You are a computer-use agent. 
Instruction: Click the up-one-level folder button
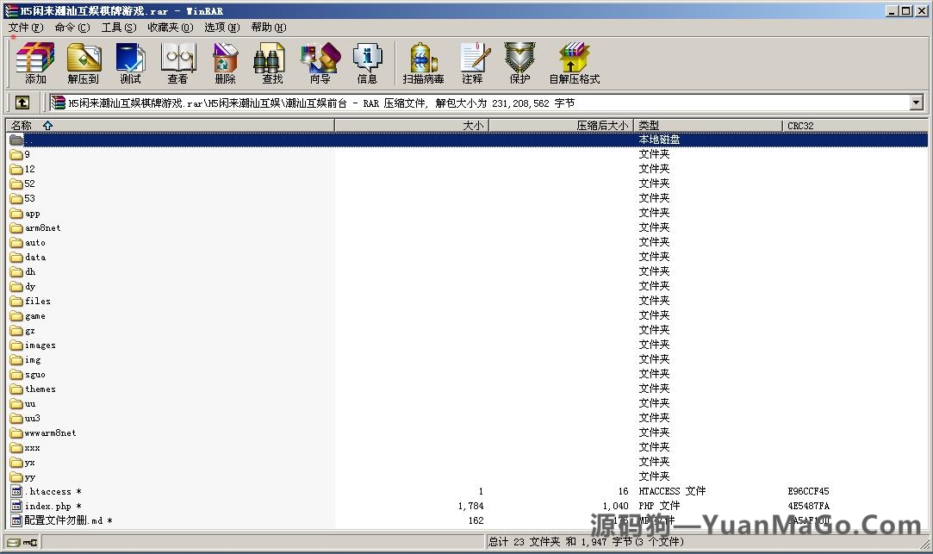coord(22,103)
